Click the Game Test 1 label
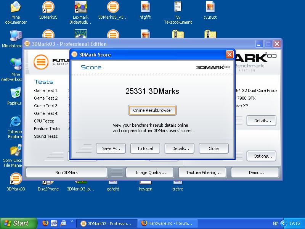 point(46,90)
